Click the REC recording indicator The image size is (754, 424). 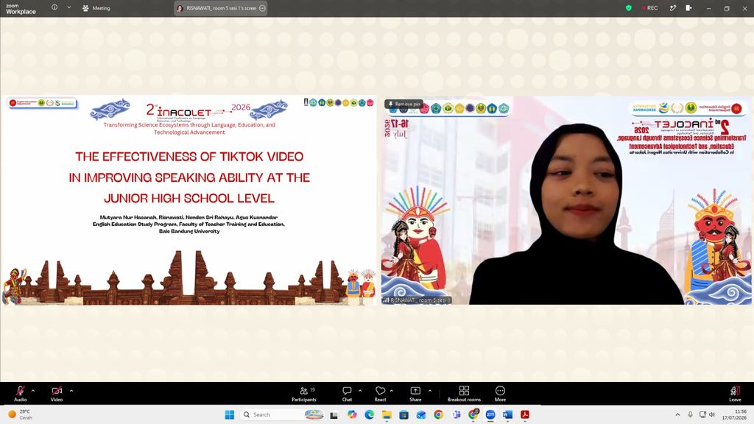(650, 8)
